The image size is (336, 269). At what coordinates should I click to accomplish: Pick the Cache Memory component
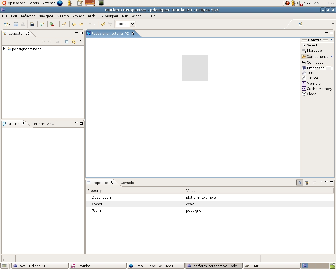[317, 89]
